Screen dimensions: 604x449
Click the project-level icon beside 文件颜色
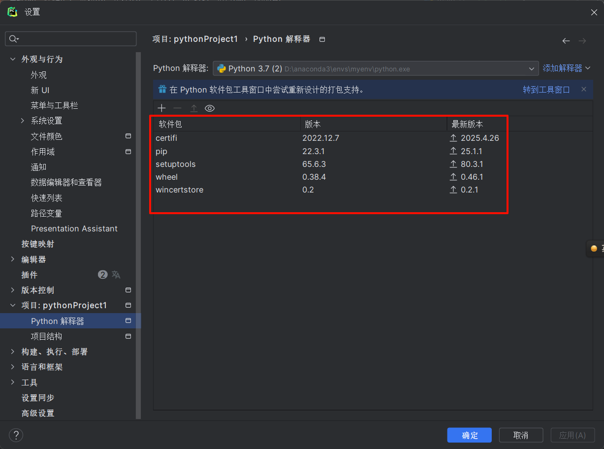(x=128, y=136)
